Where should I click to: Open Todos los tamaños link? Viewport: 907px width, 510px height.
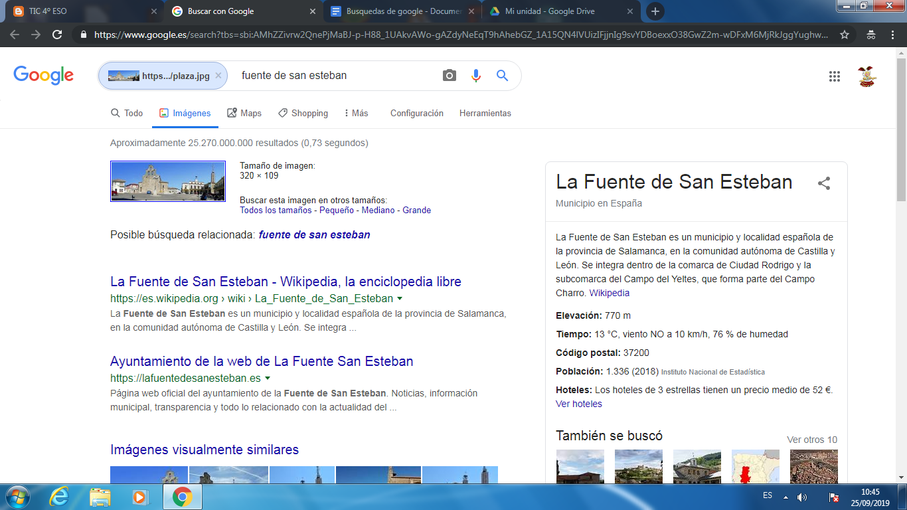click(276, 211)
